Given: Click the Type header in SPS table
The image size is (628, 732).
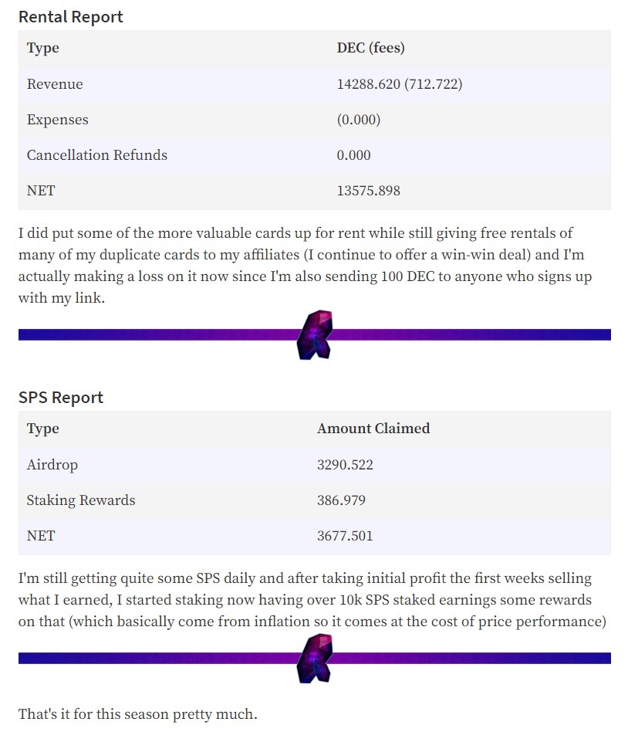Looking at the screenshot, I should (43, 429).
